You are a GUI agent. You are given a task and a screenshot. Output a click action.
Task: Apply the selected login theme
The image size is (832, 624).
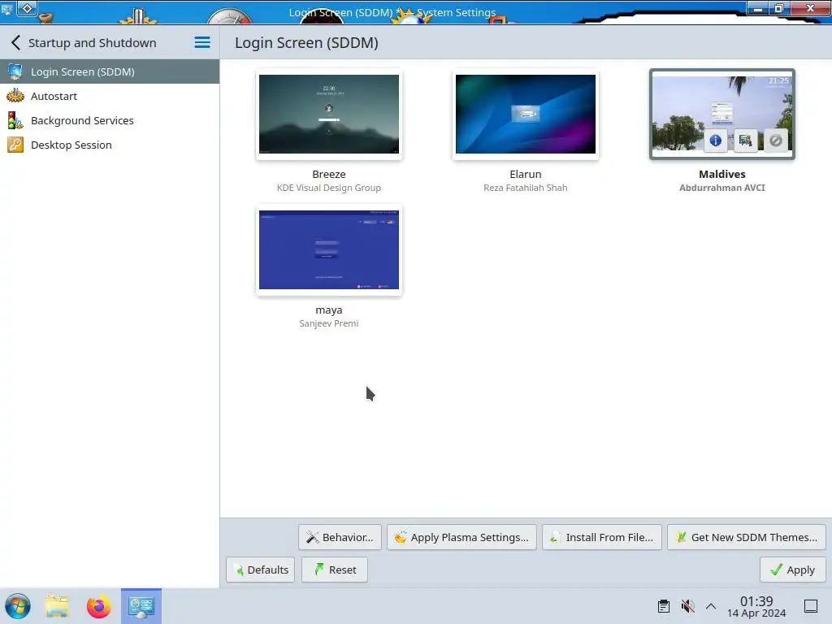pos(793,570)
